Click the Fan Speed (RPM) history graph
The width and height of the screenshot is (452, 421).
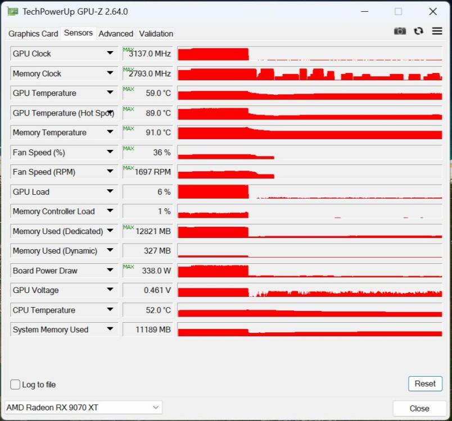310,172
